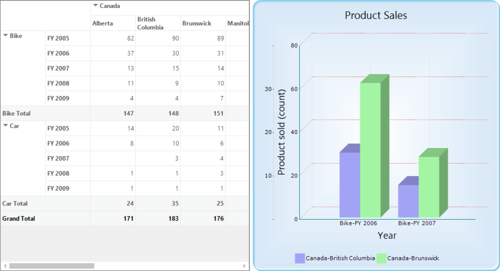The width and height of the screenshot is (500, 271).
Task: Click the Bike-FY 2007 axis label
Action: (x=417, y=223)
